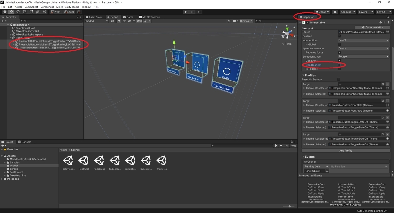394x213 pixels.
Task: Switch to the Game tab
Action: [x=128, y=17]
